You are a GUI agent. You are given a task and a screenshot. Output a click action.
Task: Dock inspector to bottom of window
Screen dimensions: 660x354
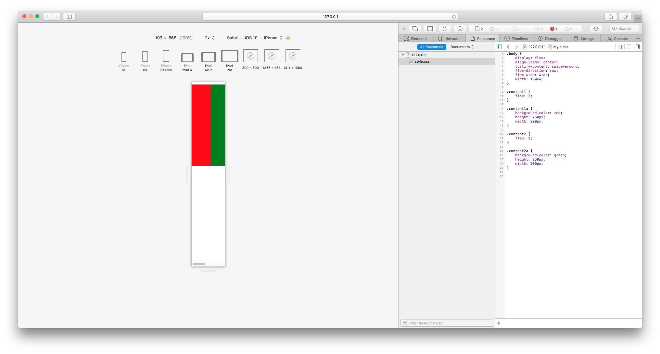(x=430, y=29)
